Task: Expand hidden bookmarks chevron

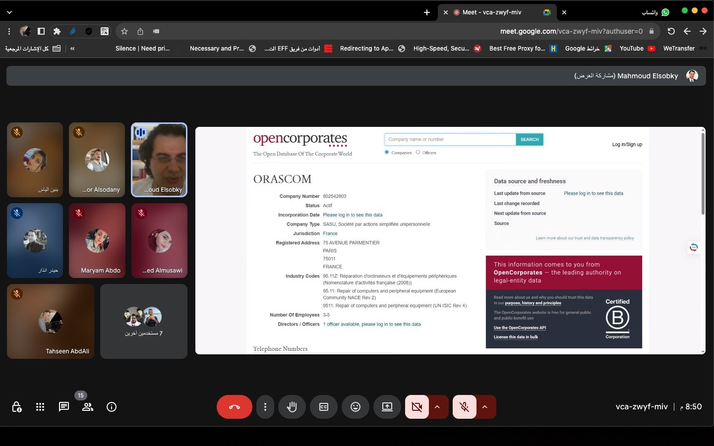Action: [72, 49]
